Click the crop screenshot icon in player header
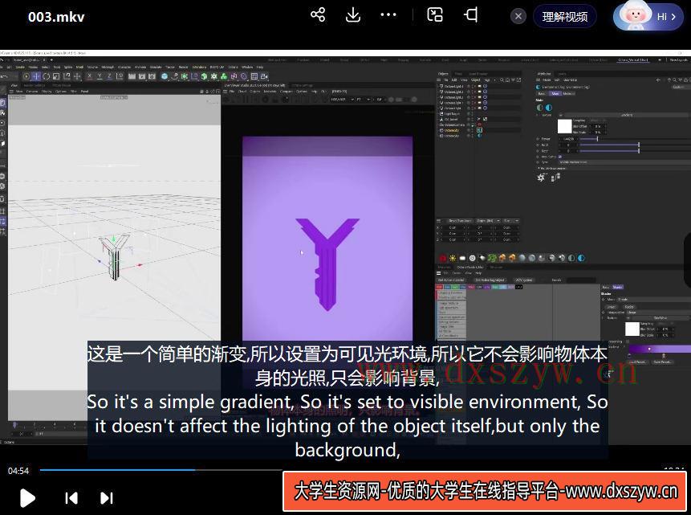The image size is (691, 515). 470,14
